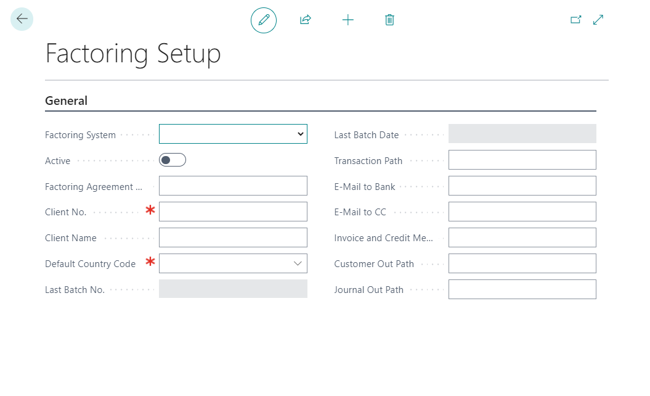Image resolution: width=650 pixels, height=396 pixels.
Task: Focus the Invoice and Credit Memo field
Action: (x=522, y=237)
